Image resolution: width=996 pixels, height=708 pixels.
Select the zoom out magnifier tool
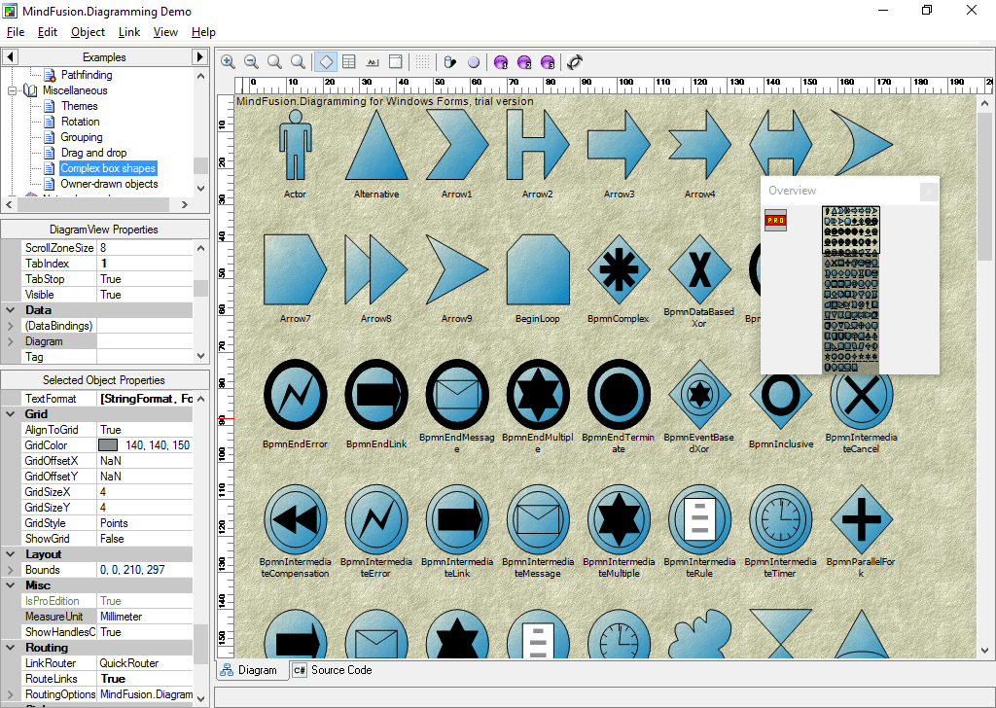coord(250,61)
